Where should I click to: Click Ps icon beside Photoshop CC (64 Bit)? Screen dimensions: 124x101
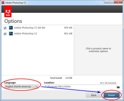tap(11, 28)
